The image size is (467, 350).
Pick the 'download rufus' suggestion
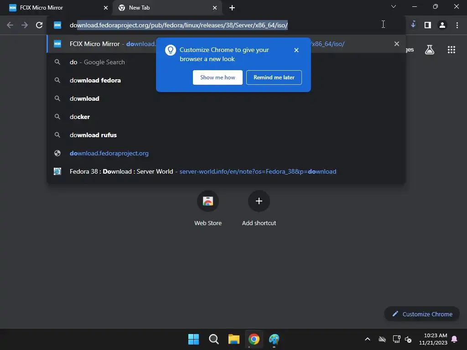click(226, 135)
